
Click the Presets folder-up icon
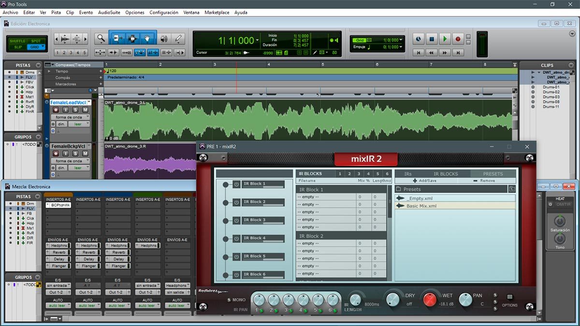click(x=511, y=189)
